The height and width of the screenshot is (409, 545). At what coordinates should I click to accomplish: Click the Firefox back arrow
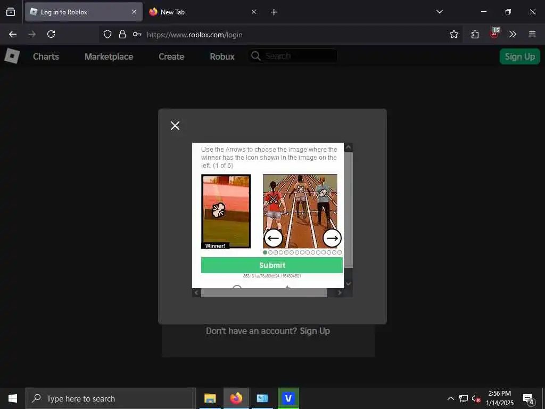13,34
